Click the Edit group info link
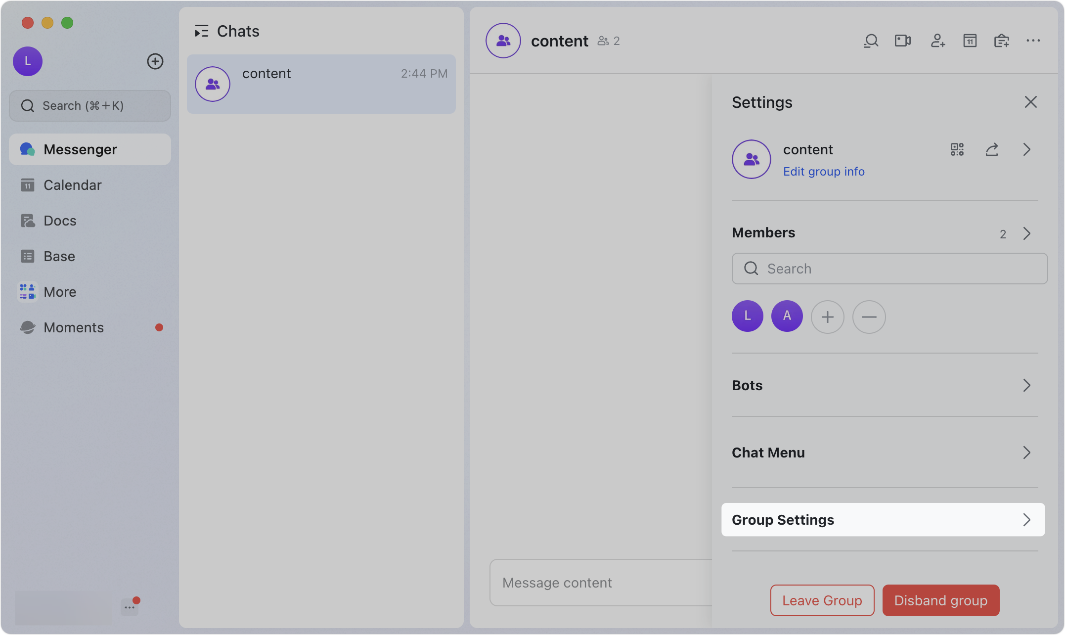The image size is (1065, 635). point(824,172)
